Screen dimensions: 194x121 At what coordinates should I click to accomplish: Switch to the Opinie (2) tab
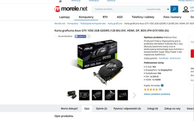[102, 109]
